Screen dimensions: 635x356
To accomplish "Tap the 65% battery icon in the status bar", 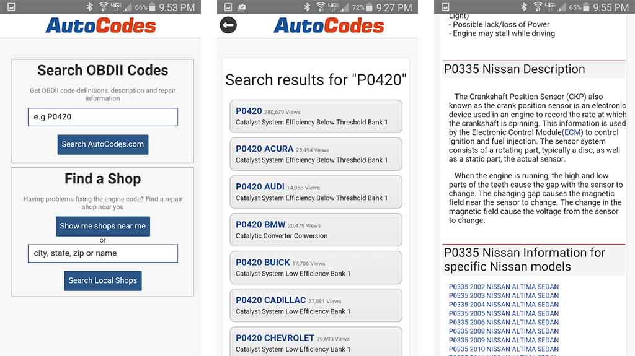I will click(x=586, y=7).
